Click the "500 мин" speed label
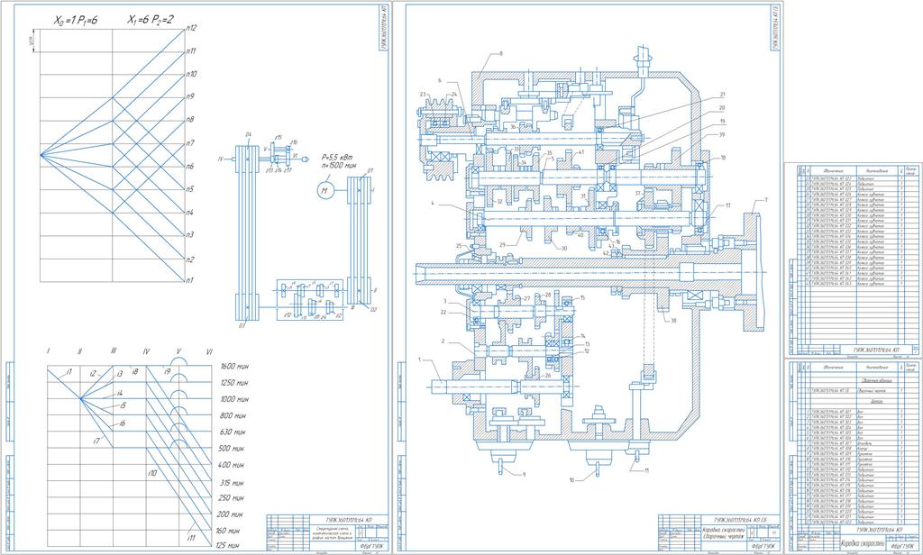 tap(233, 449)
